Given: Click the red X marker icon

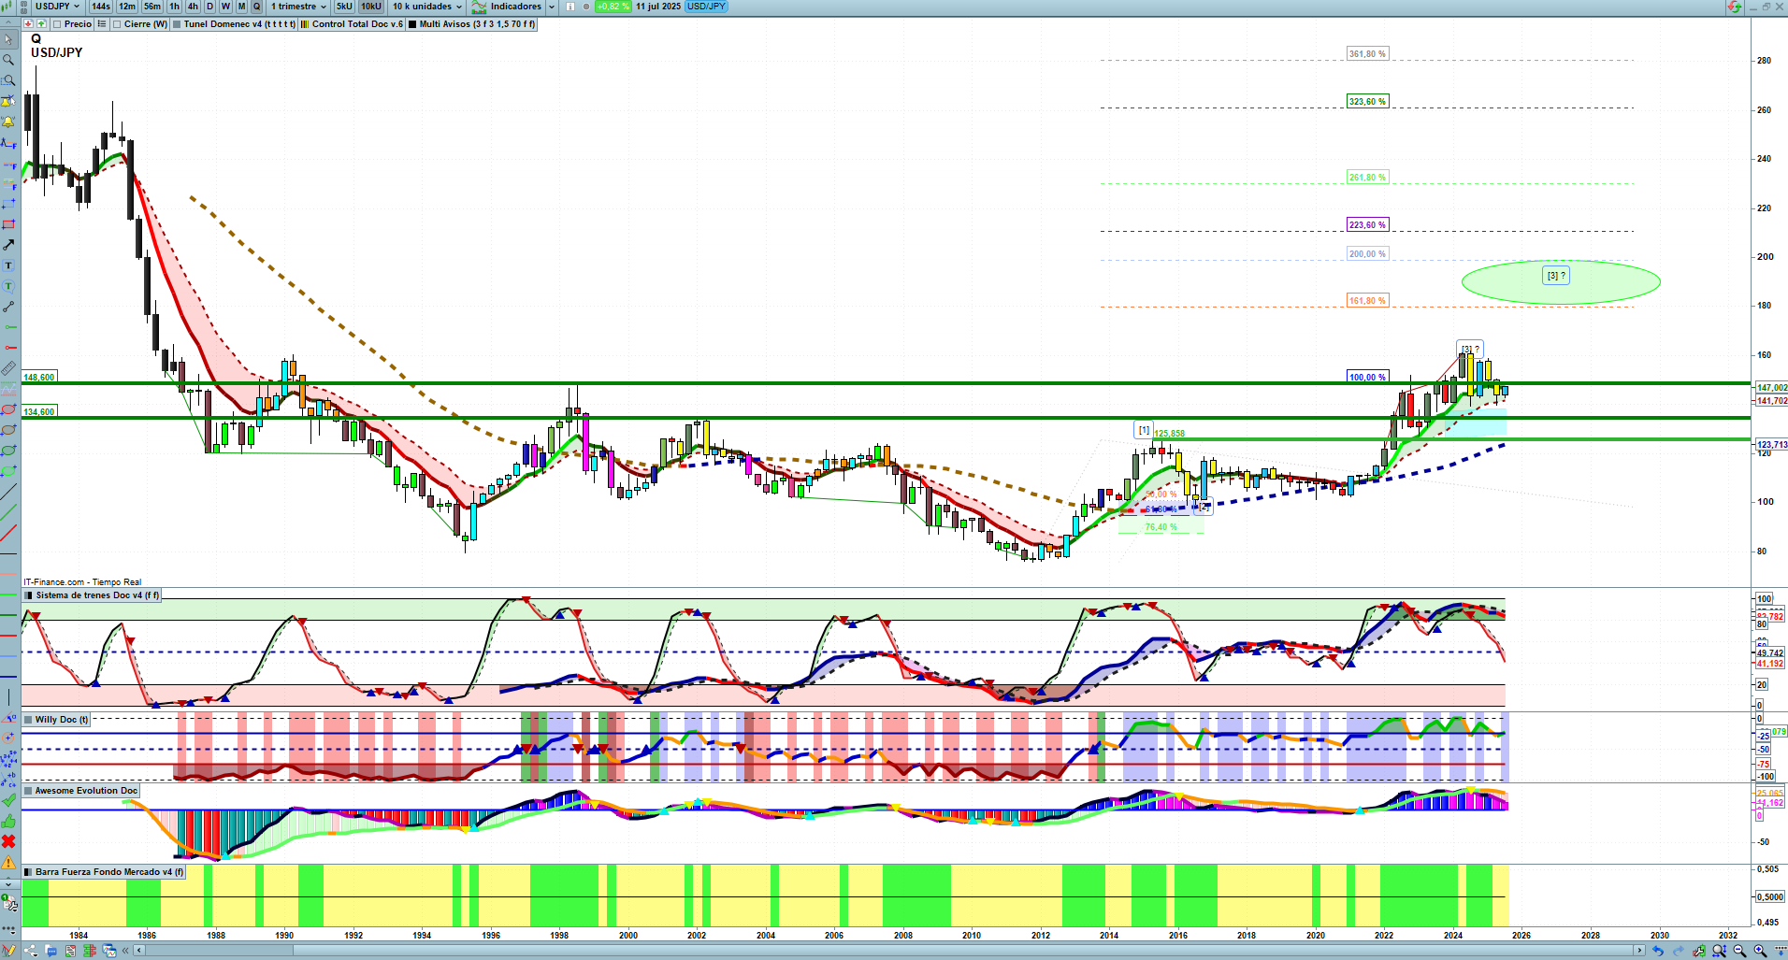Looking at the screenshot, I should tap(8, 842).
